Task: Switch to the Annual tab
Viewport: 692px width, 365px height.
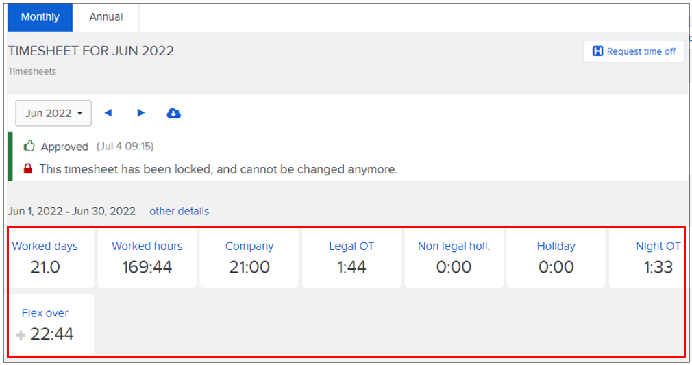Action: coord(106,17)
